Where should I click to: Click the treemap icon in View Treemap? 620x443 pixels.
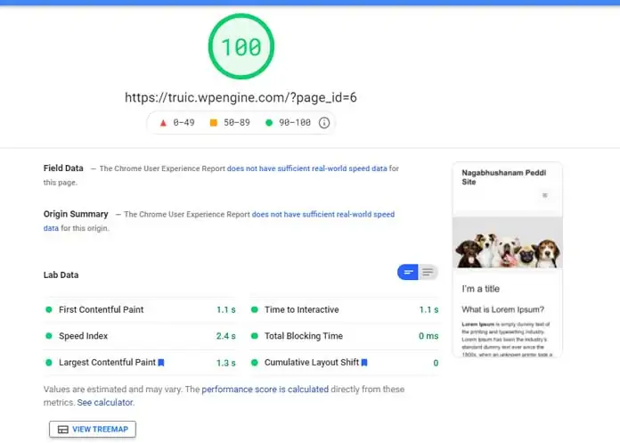[x=63, y=430]
